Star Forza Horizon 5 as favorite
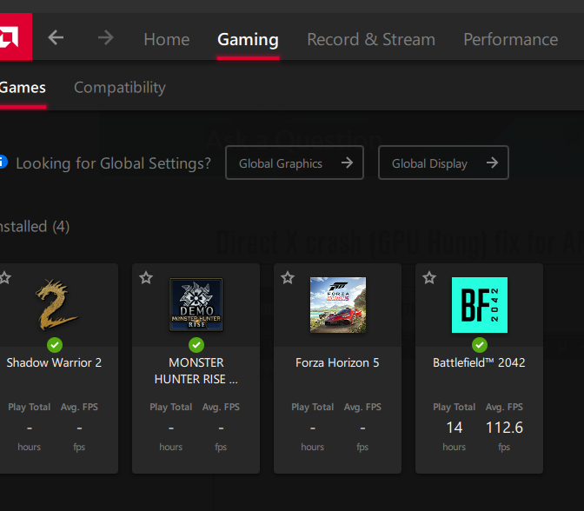584x511 pixels. (288, 277)
